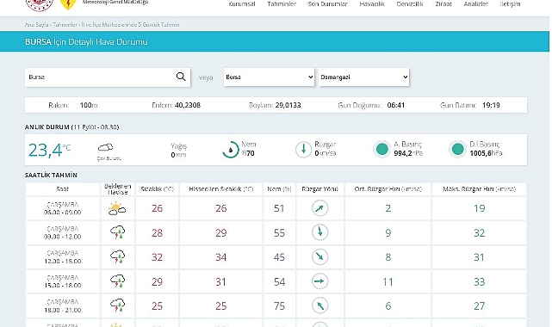Screen dimensions: 552x327
Task: Go to Ana Sayfa breadcrumb link
Action: (x=36, y=25)
